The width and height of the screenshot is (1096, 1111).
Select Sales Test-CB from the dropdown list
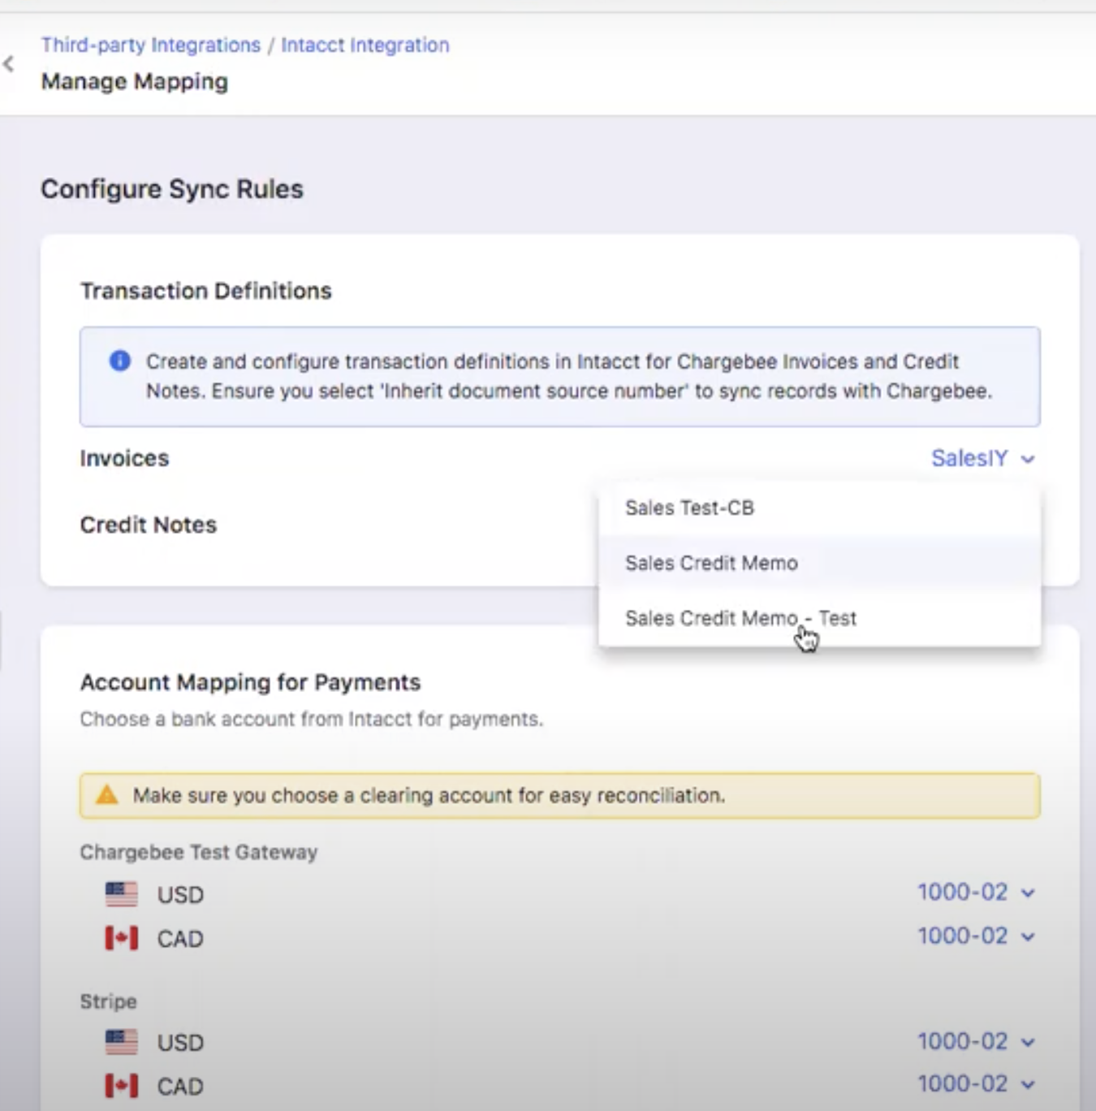click(x=689, y=508)
